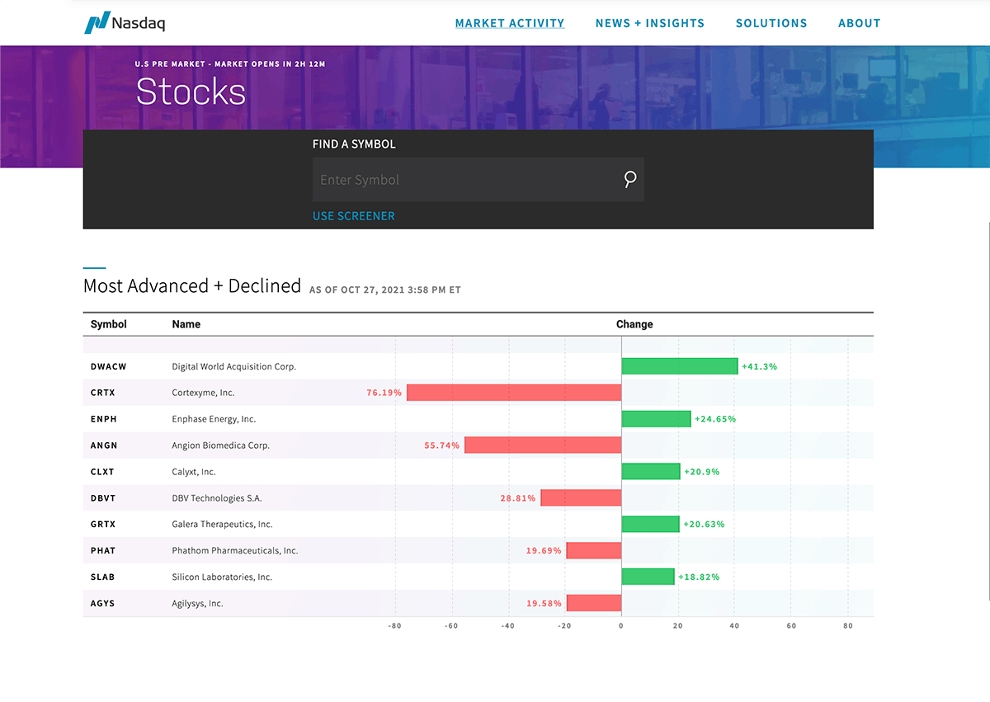Image resolution: width=990 pixels, height=702 pixels.
Task: Select the ANGN ticker symbol
Action: pyautogui.click(x=104, y=445)
